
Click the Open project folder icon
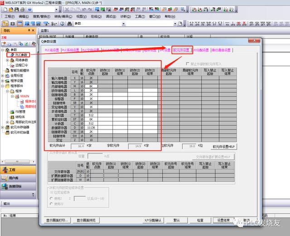point(11,10)
